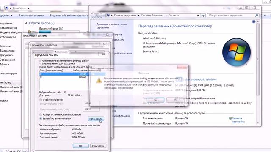Open 'Відеозаписи' library in Explorer sidebar

pos(7,51)
